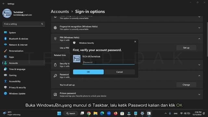The image size is (208, 117).
Task: Show hidden system tray icons
Action: click(165, 113)
